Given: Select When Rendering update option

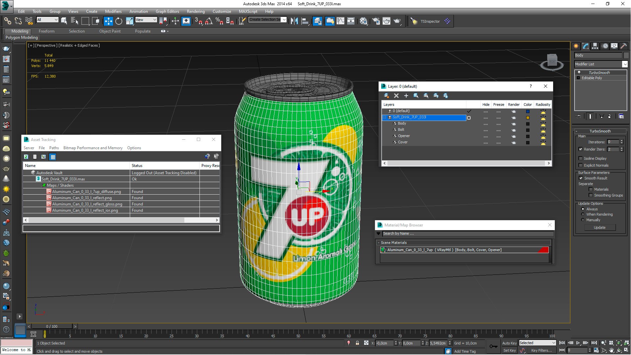Looking at the screenshot, I should (x=583, y=214).
